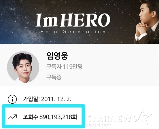The height and width of the screenshot is (129, 159).
Task: Click the STARNEWS watermark text
Action: (111, 118)
